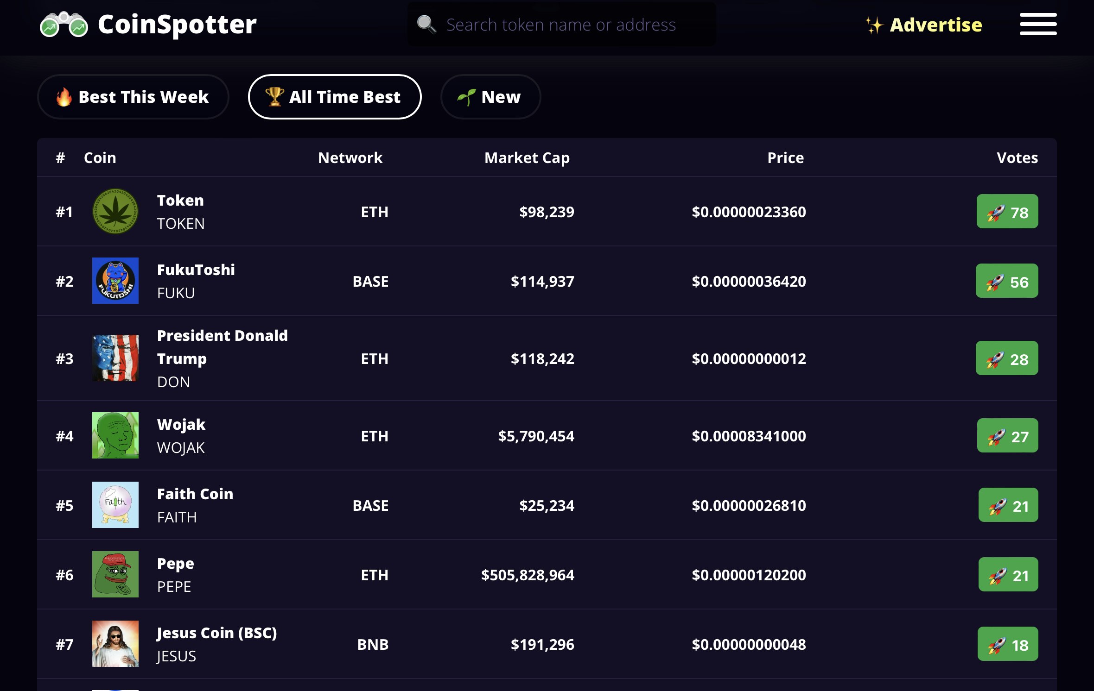Click the $118,242 market cap

point(542,358)
